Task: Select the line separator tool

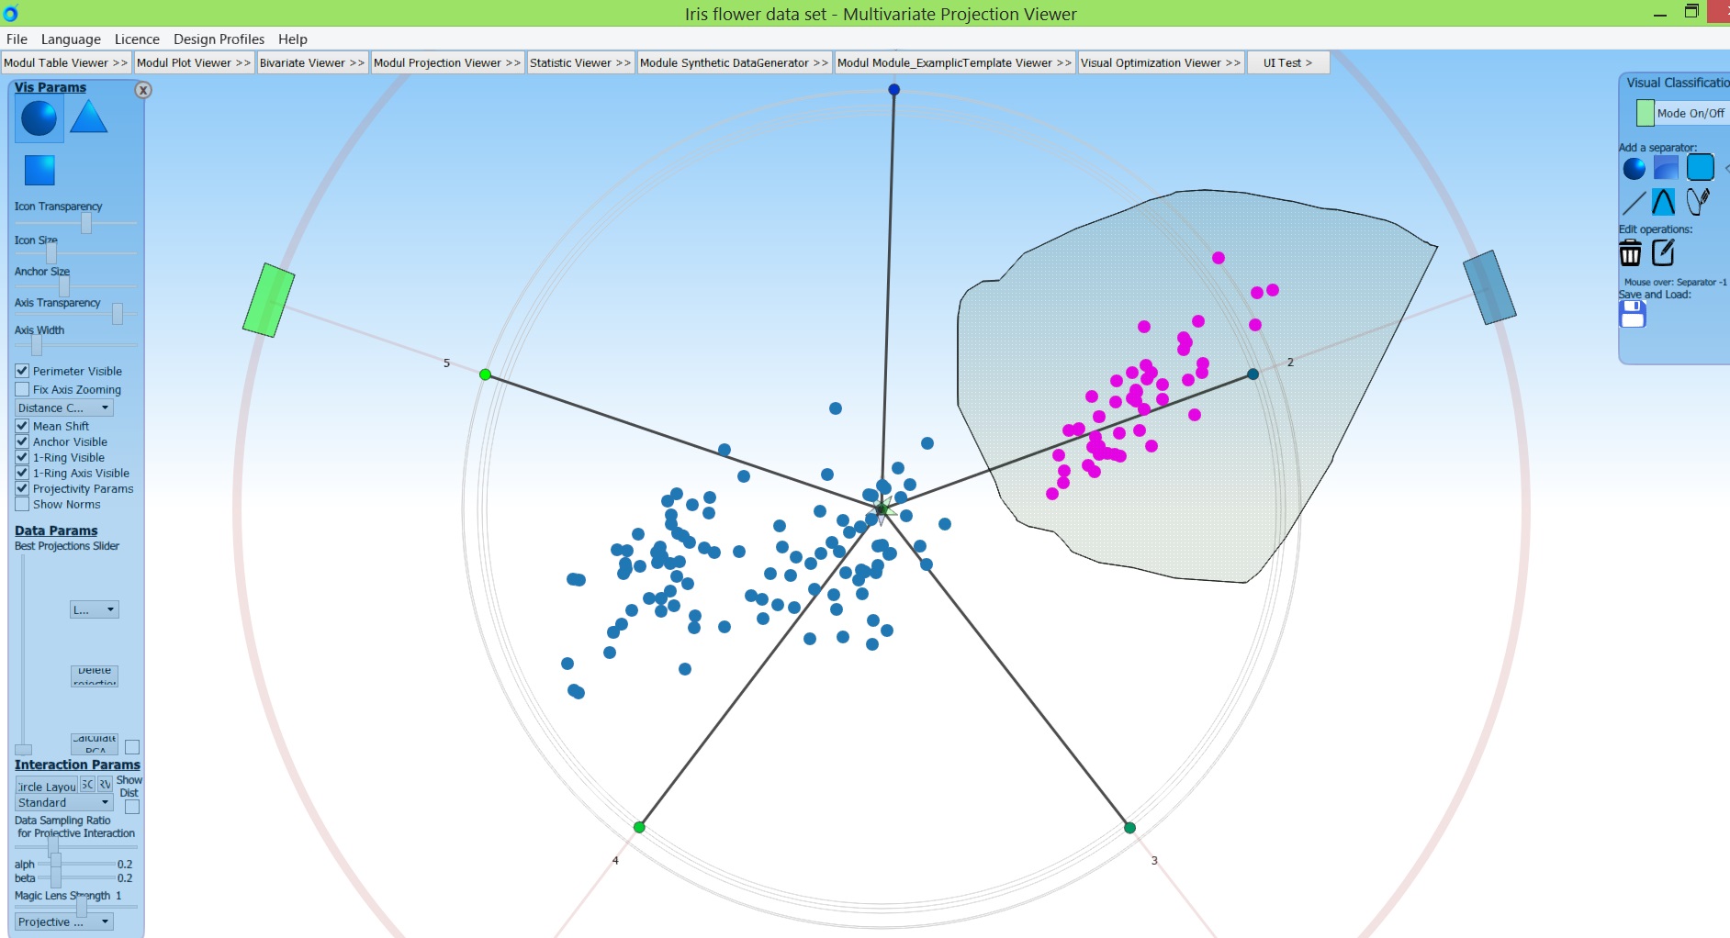Action: tap(1636, 202)
